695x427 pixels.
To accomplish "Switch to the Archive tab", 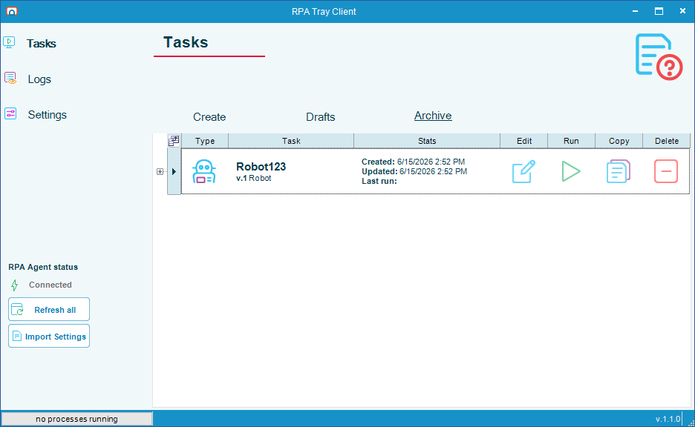I will click(x=433, y=116).
